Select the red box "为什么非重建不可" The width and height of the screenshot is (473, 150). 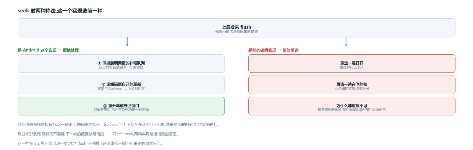pyautogui.click(x=352, y=106)
